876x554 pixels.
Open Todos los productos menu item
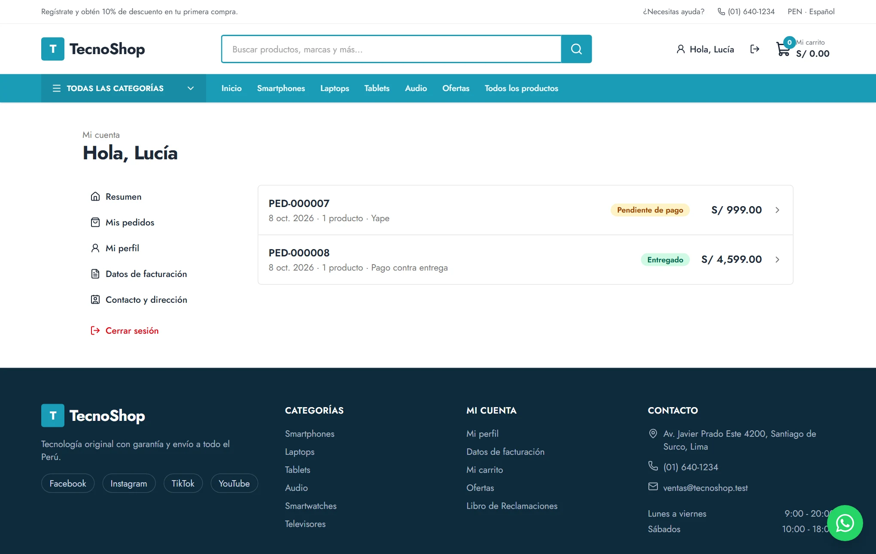(521, 88)
